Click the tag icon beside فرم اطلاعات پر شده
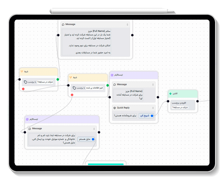This screenshot has width=224, height=184. click(74, 88)
